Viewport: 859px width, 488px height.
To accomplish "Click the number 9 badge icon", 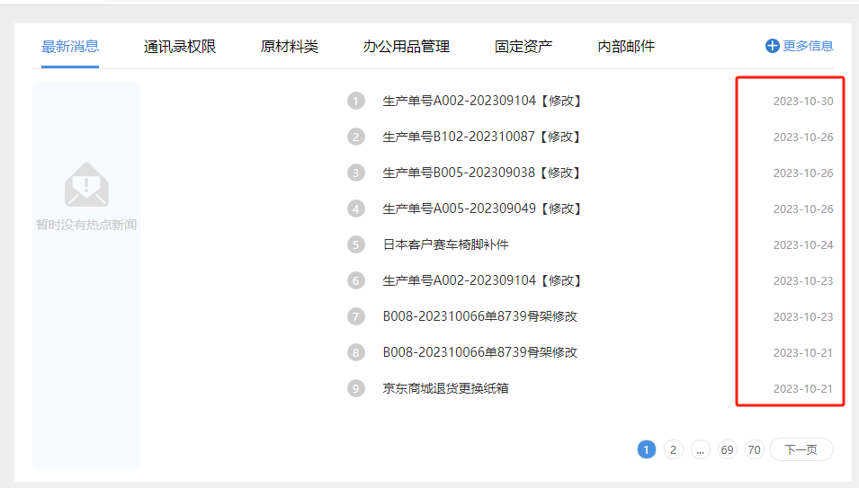I will (x=356, y=388).
